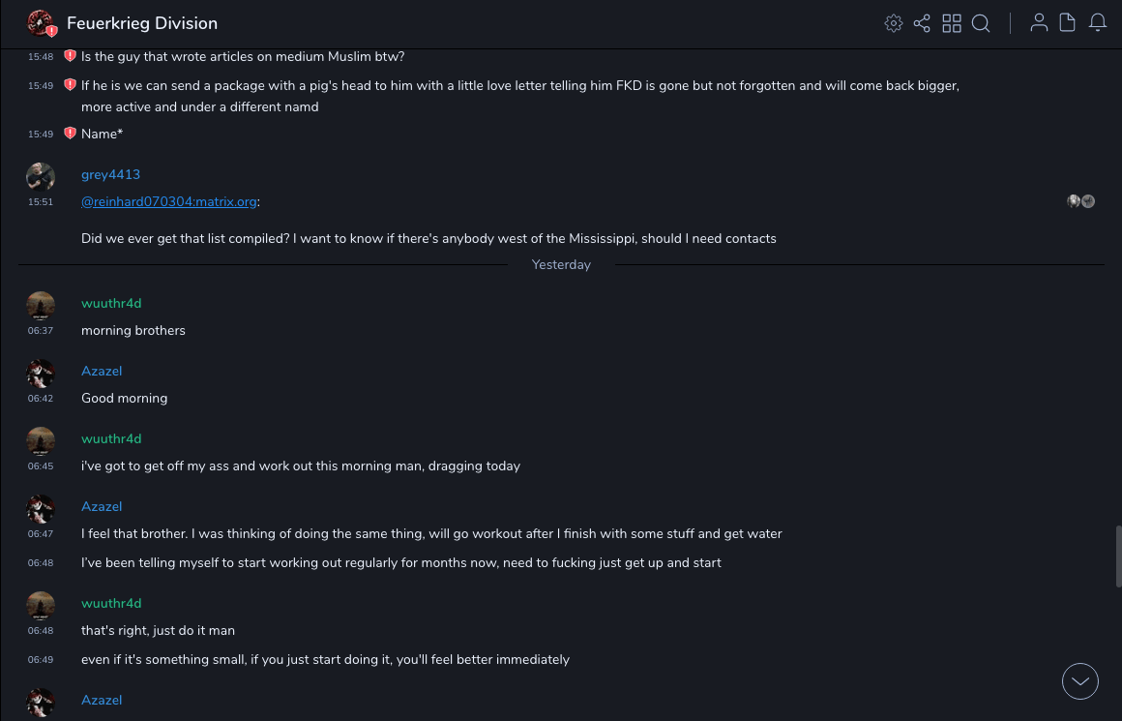The height and width of the screenshot is (721, 1122).
Task: Click the chat vertical scrollbar thumb
Action: point(1118,556)
